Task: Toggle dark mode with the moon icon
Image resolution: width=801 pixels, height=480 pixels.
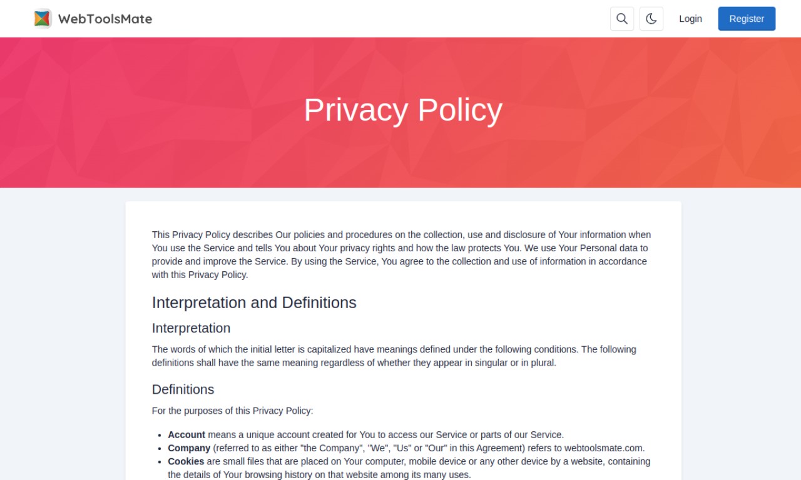Action: (651, 19)
